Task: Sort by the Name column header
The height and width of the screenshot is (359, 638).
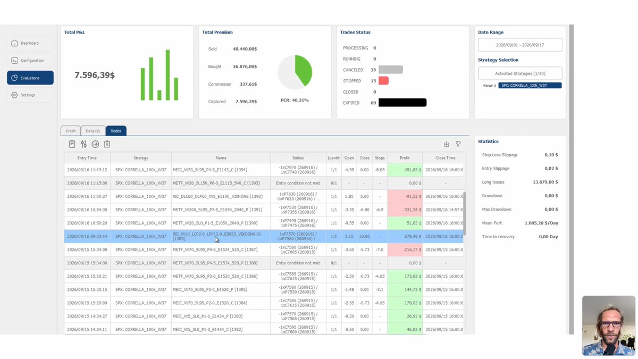Action: point(221,158)
